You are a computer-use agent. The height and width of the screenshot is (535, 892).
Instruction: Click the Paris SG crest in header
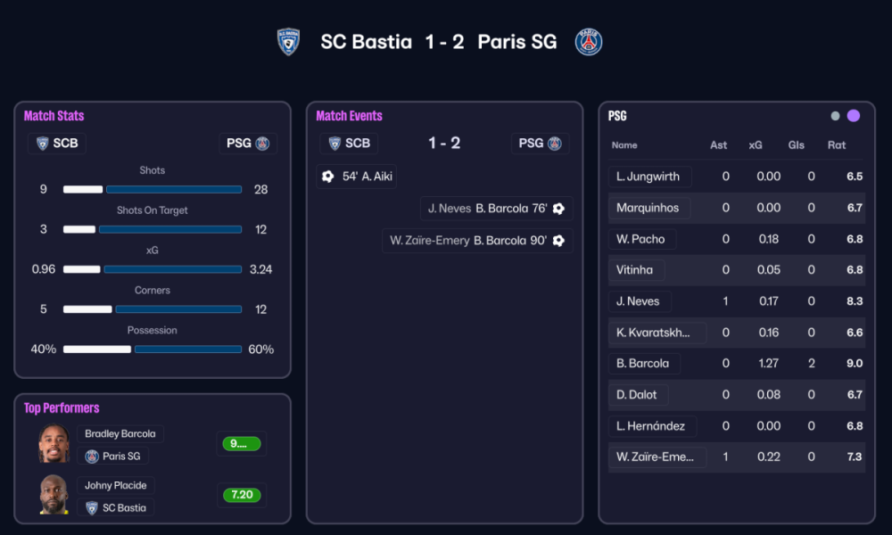(589, 42)
